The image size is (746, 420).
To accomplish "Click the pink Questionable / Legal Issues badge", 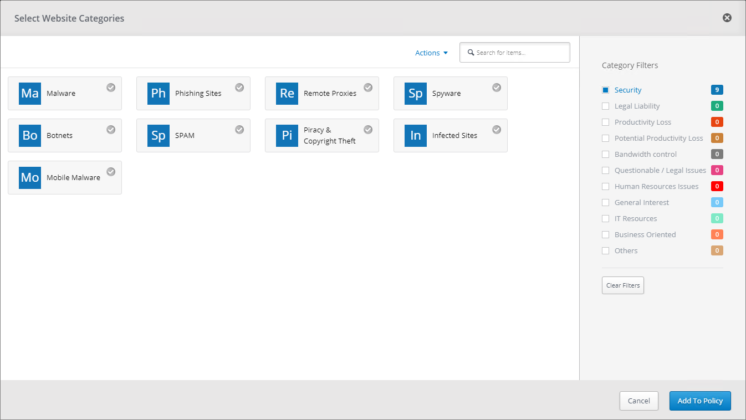I will pyautogui.click(x=717, y=170).
